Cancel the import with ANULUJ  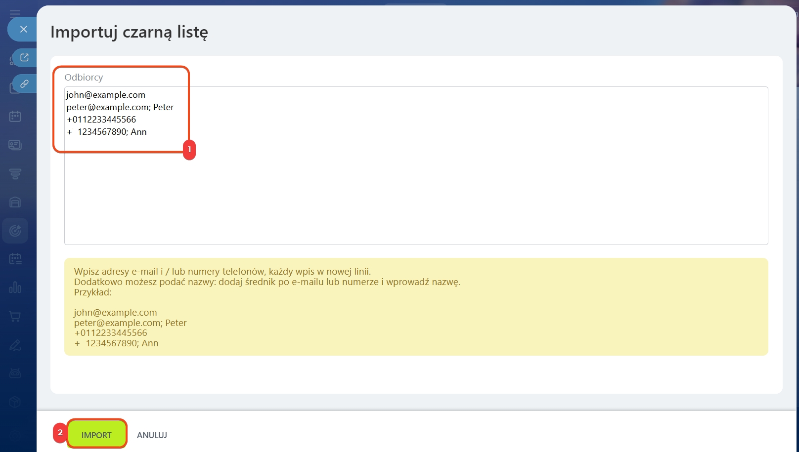(x=152, y=435)
